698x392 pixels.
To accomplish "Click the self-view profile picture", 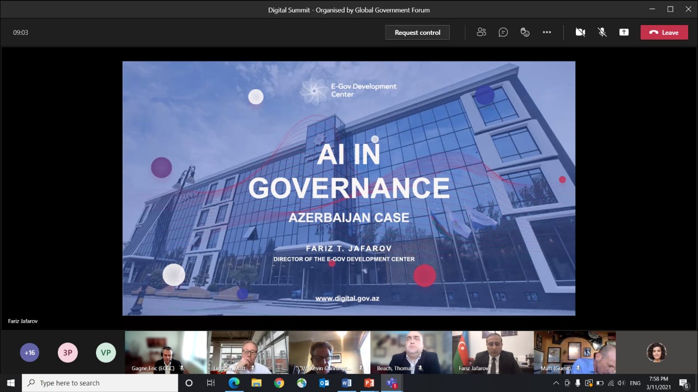I will pyautogui.click(x=657, y=352).
